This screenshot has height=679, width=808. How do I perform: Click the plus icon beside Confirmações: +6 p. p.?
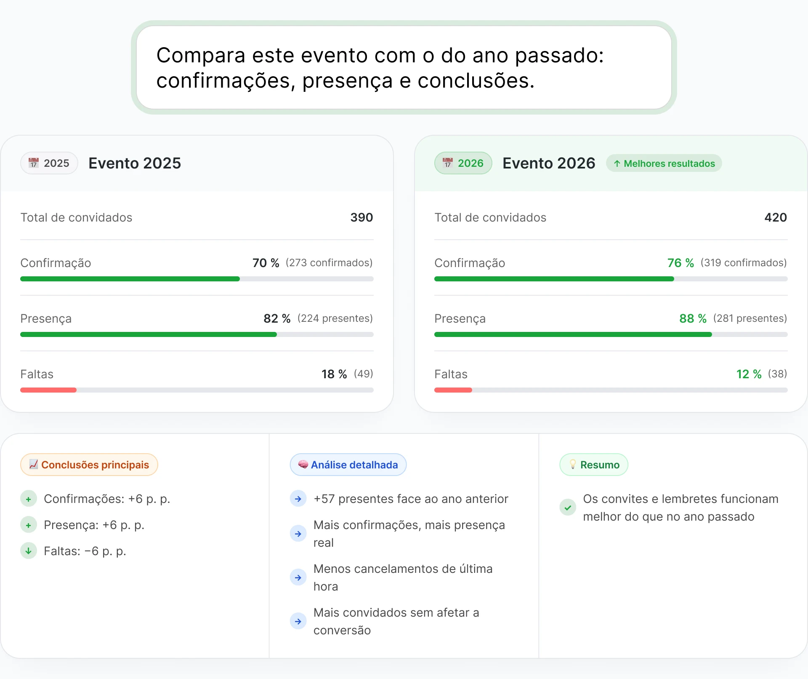click(29, 499)
